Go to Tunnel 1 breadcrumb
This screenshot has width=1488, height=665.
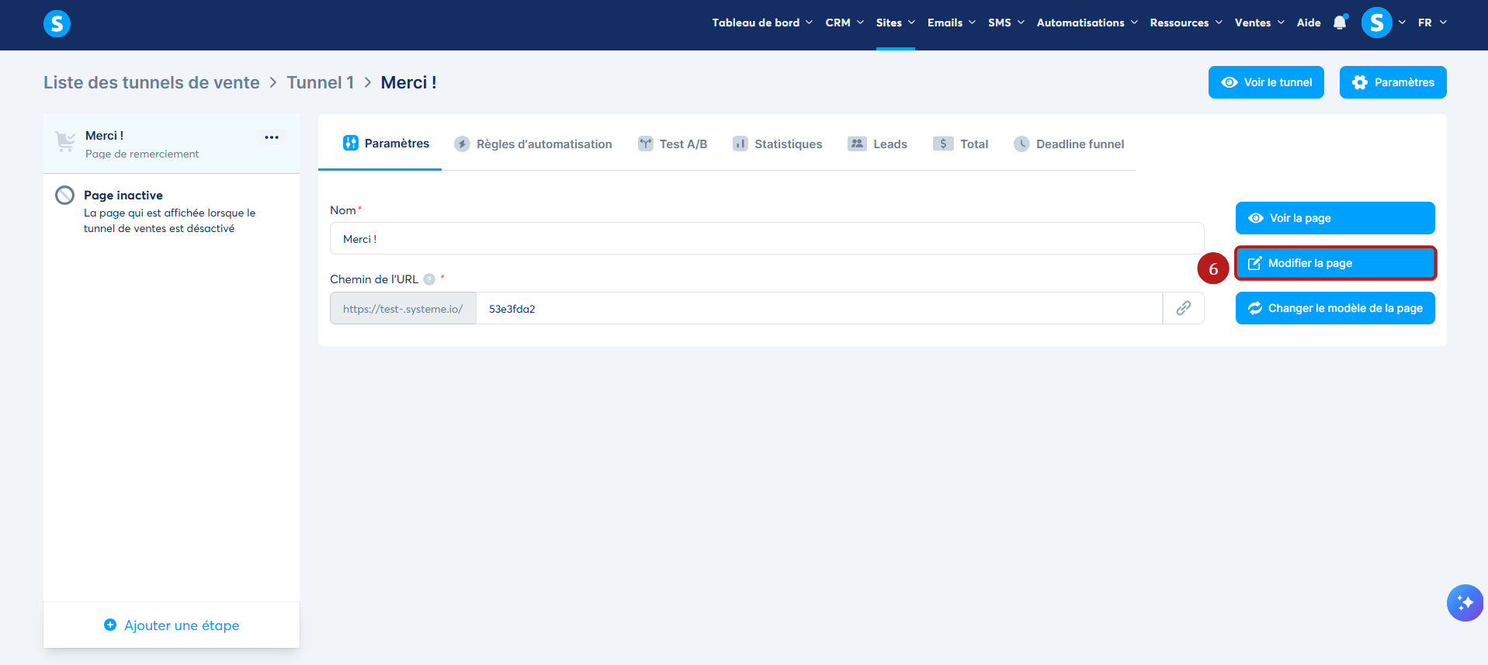point(321,82)
